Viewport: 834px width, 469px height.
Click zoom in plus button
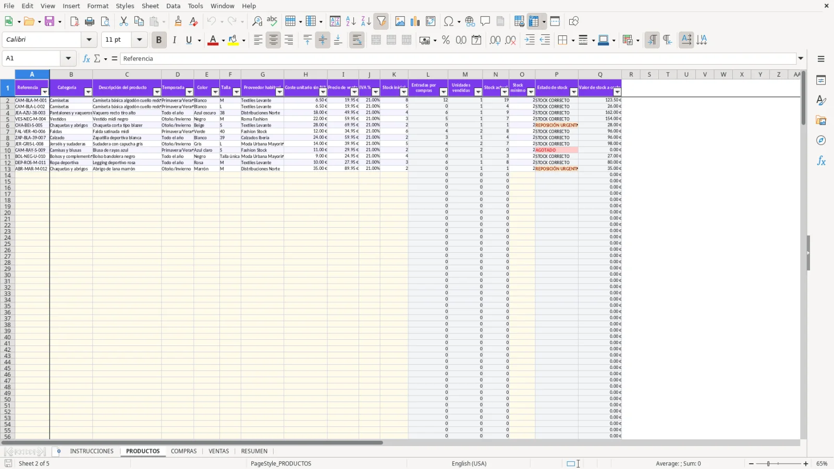pos(806,464)
